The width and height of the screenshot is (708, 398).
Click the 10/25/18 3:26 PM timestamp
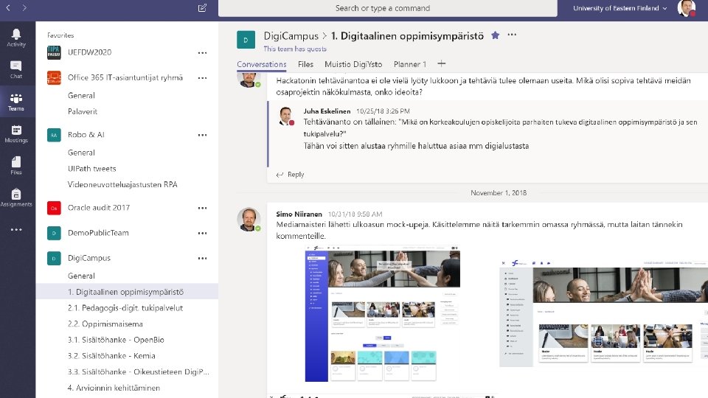(383, 111)
